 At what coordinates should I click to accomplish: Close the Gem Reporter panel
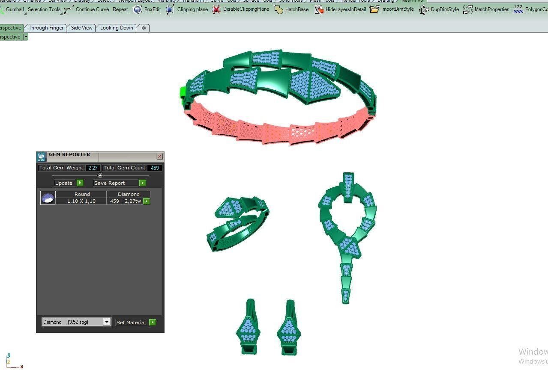point(159,157)
